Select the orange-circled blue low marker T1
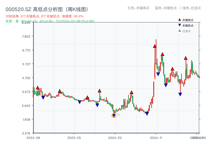The width and height of the screenshot is (221, 166). tap(114, 116)
